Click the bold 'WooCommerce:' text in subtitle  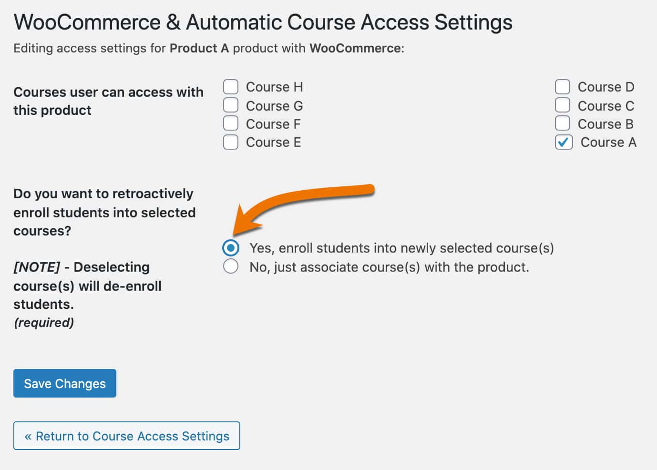click(x=357, y=48)
